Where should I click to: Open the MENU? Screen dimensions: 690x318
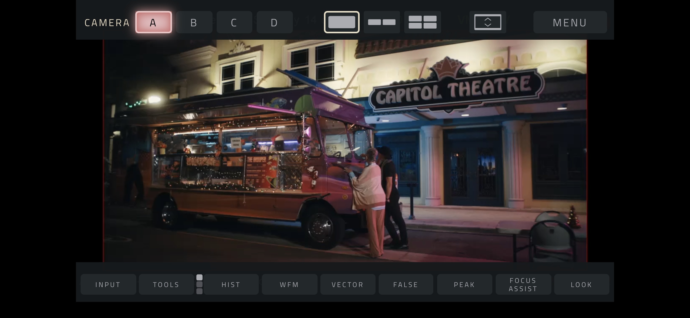tap(570, 22)
